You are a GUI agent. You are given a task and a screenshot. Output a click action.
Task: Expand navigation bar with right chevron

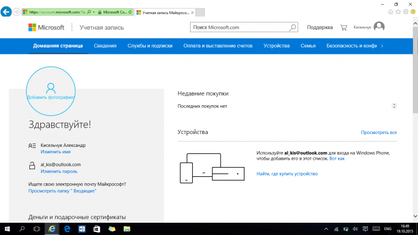point(382,46)
